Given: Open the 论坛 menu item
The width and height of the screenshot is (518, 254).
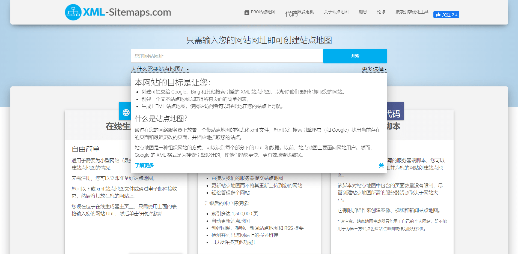Looking at the screenshot, I should pyautogui.click(x=381, y=12).
